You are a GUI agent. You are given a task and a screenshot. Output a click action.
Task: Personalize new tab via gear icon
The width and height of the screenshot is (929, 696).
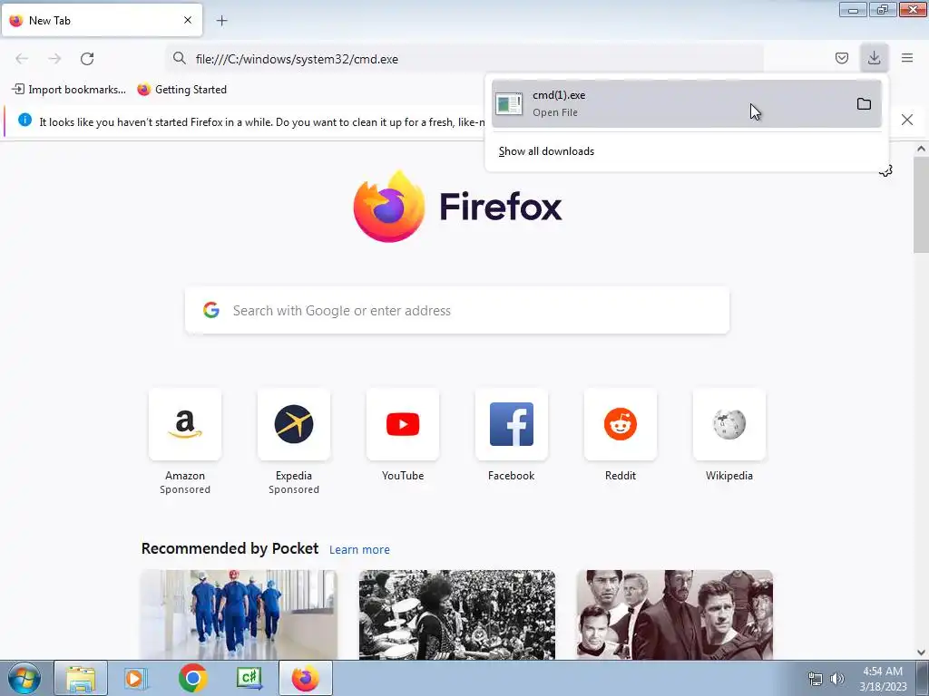[886, 171]
